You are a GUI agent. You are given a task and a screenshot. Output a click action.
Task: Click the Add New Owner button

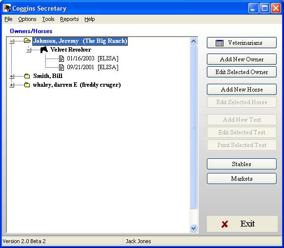(242, 59)
